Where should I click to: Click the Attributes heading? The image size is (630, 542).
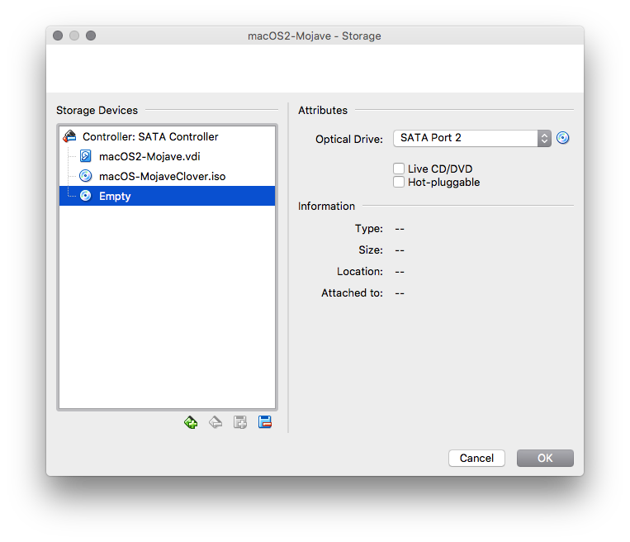click(x=323, y=110)
